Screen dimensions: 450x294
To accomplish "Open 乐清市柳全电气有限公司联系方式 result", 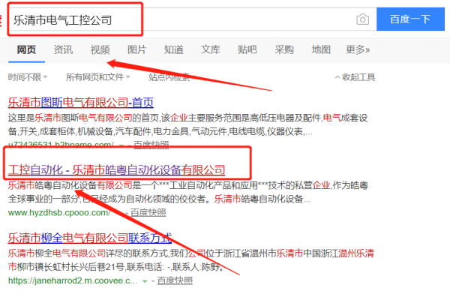I will pos(90,238).
